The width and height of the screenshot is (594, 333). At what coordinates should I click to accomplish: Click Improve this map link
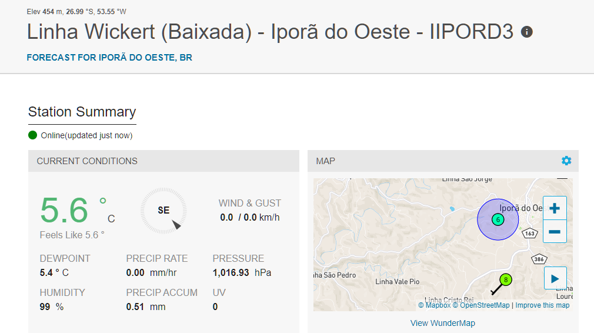(542, 305)
